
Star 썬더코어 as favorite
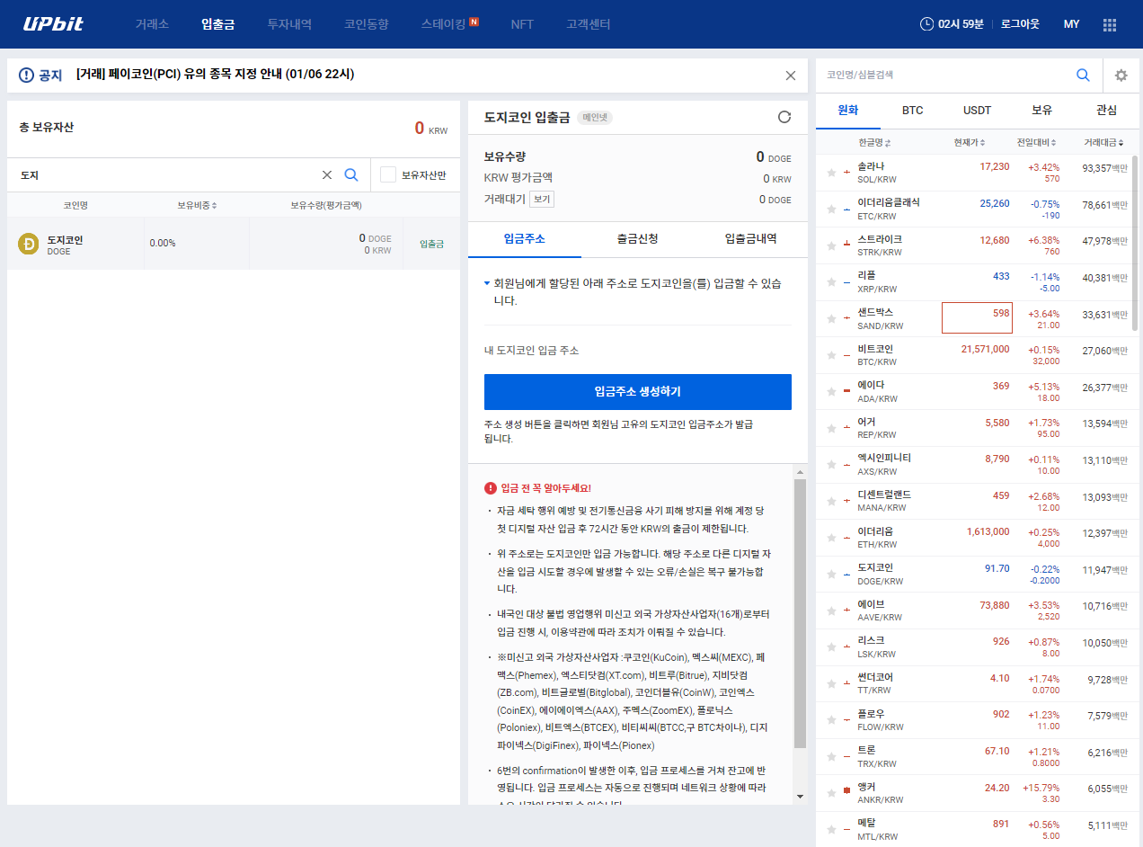point(831,683)
